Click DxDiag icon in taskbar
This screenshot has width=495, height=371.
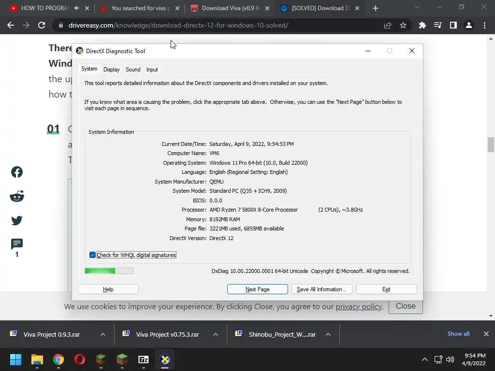[164, 359]
